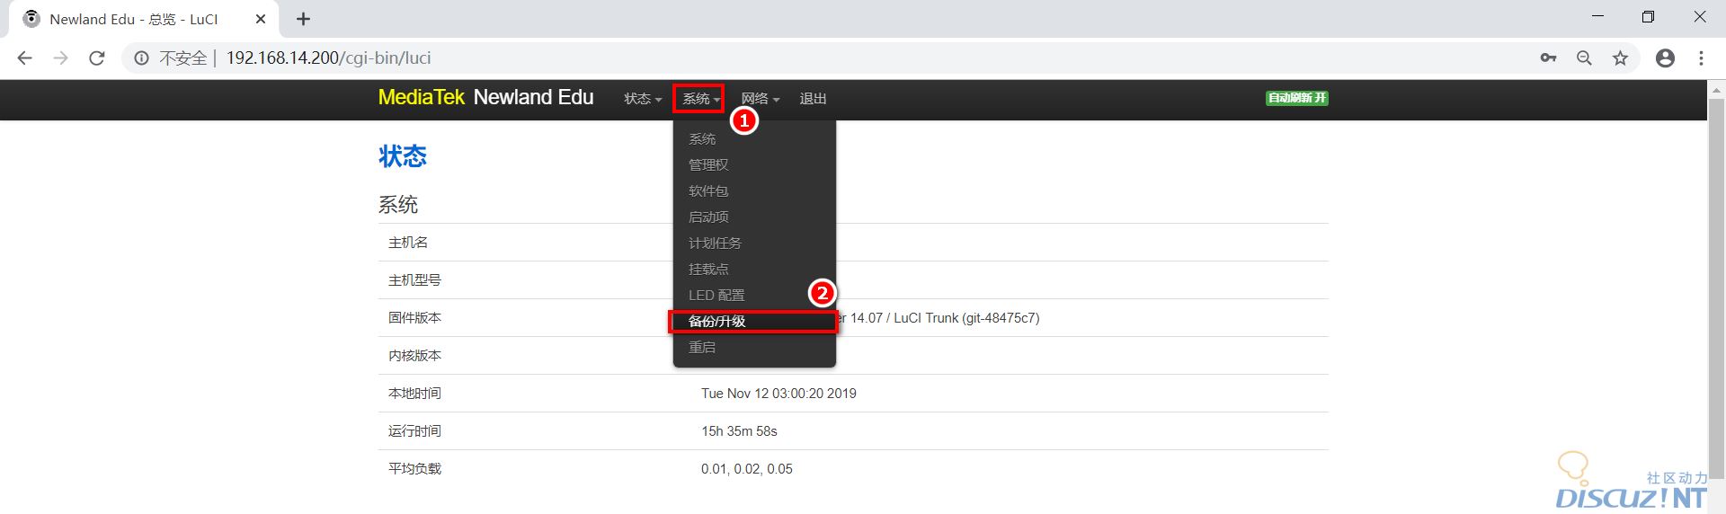Close the Newland Edu browser tab

pyautogui.click(x=261, y=19)
